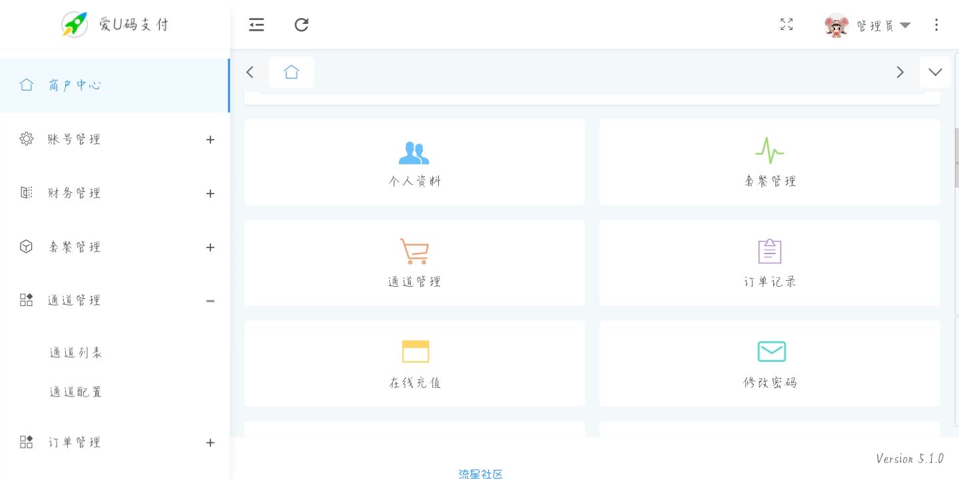The image size is (959, 479).
Task: Open the tab actions dropdown chevron
Action: pos(935,72)
